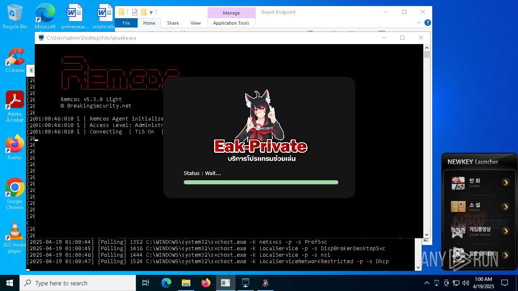The image size is (518, 291).
Task: Open the Game Movie arrow button
Action: (x=506, y=231)
